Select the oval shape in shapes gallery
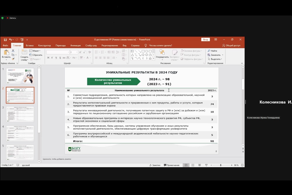The width and height of the screenshot is (292, 195). (147, 51)
